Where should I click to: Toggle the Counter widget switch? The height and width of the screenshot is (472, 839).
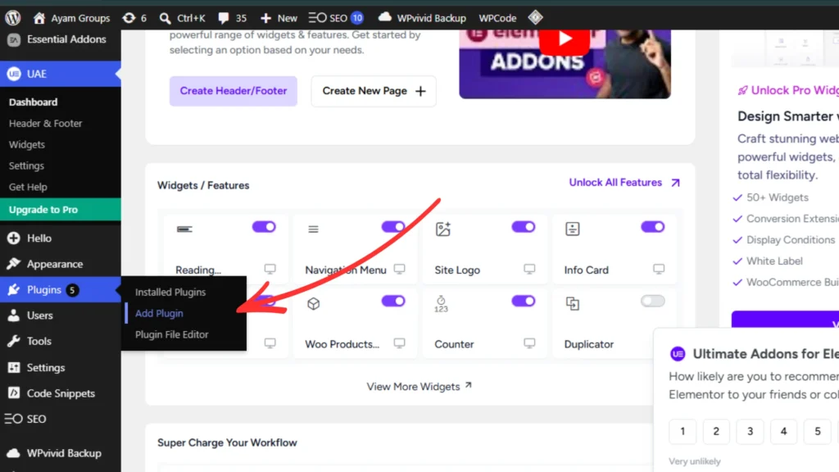tap(524, 302)
